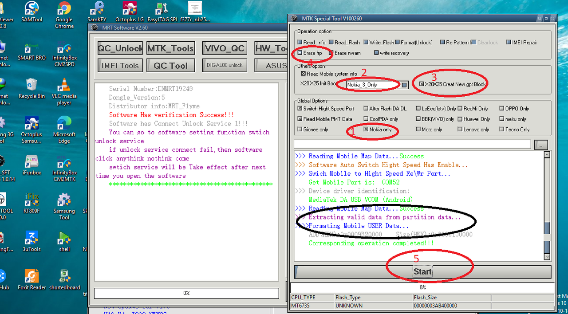Open the SAMTool desktop shortcut
Image resolution: width=568 pixels, height=314 pixels.
tap(32, 12)
